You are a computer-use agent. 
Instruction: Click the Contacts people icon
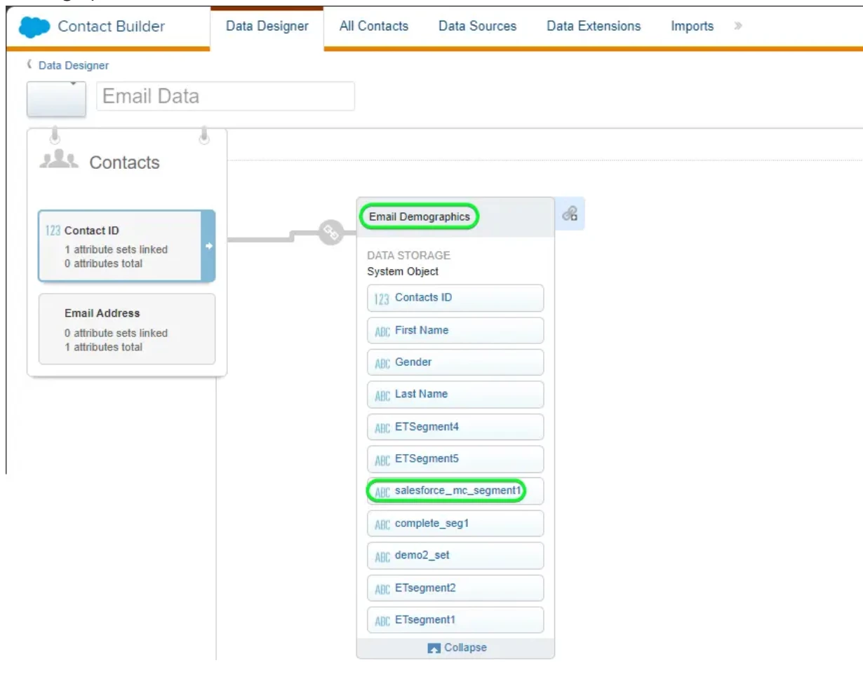[x=59, y=160]
